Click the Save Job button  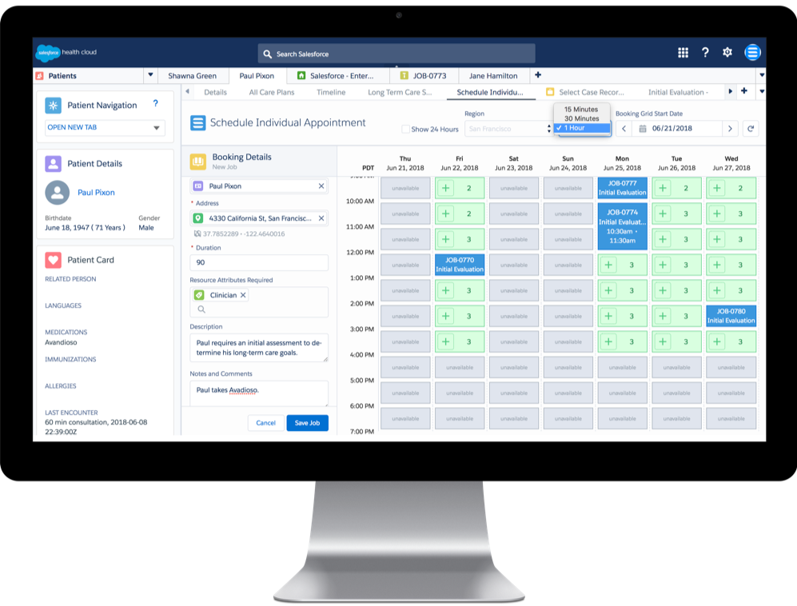tap(308, 423)
